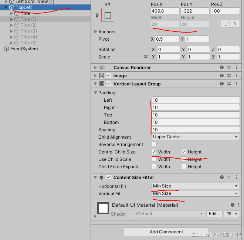Screen dimensions: 244x240
Task: Uncheck Control Child Size Width
Action: point(154,152)
